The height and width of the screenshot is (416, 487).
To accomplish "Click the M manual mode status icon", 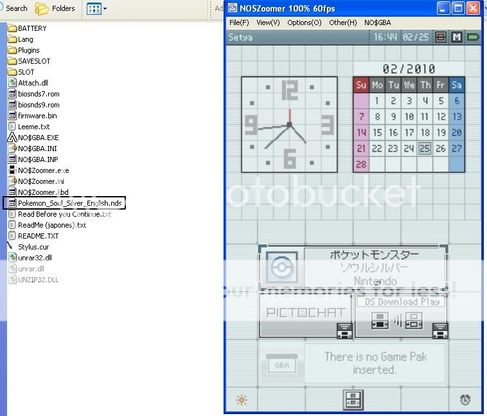I will pos(456,37).
